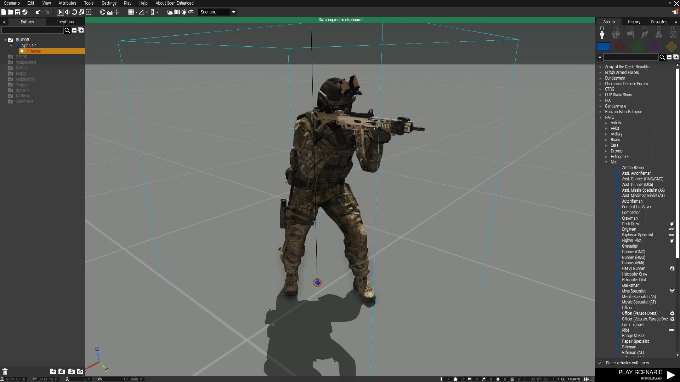Expand the Helicopters category
Screen dimensions: 680x382
pos(606,157)
